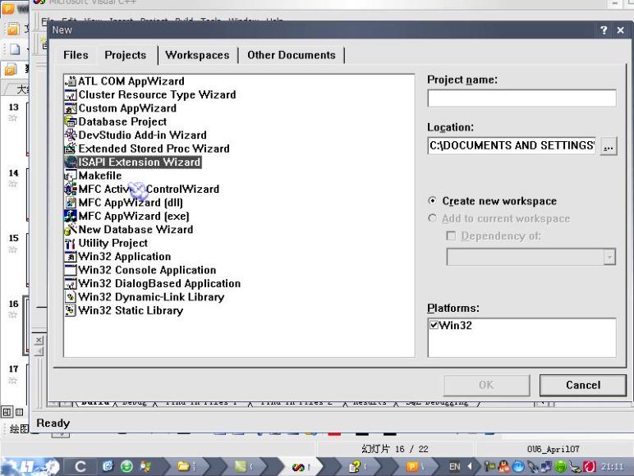
Task: Select DevStudio Add-in Wizard icon
Action: 71,135
